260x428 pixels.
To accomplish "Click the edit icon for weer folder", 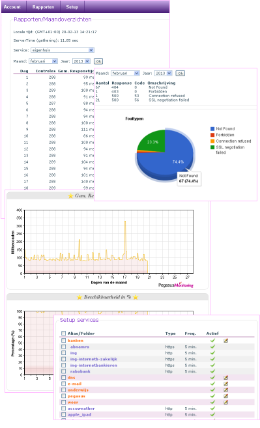I will [x=225, y=403].
